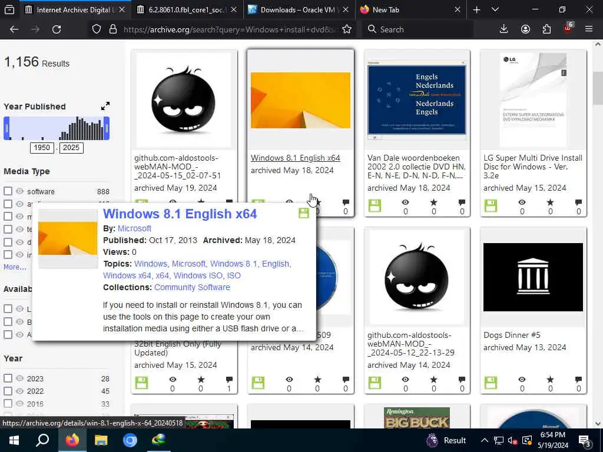Open Firefox View icon in tab bar

click(x=9, y=9)
